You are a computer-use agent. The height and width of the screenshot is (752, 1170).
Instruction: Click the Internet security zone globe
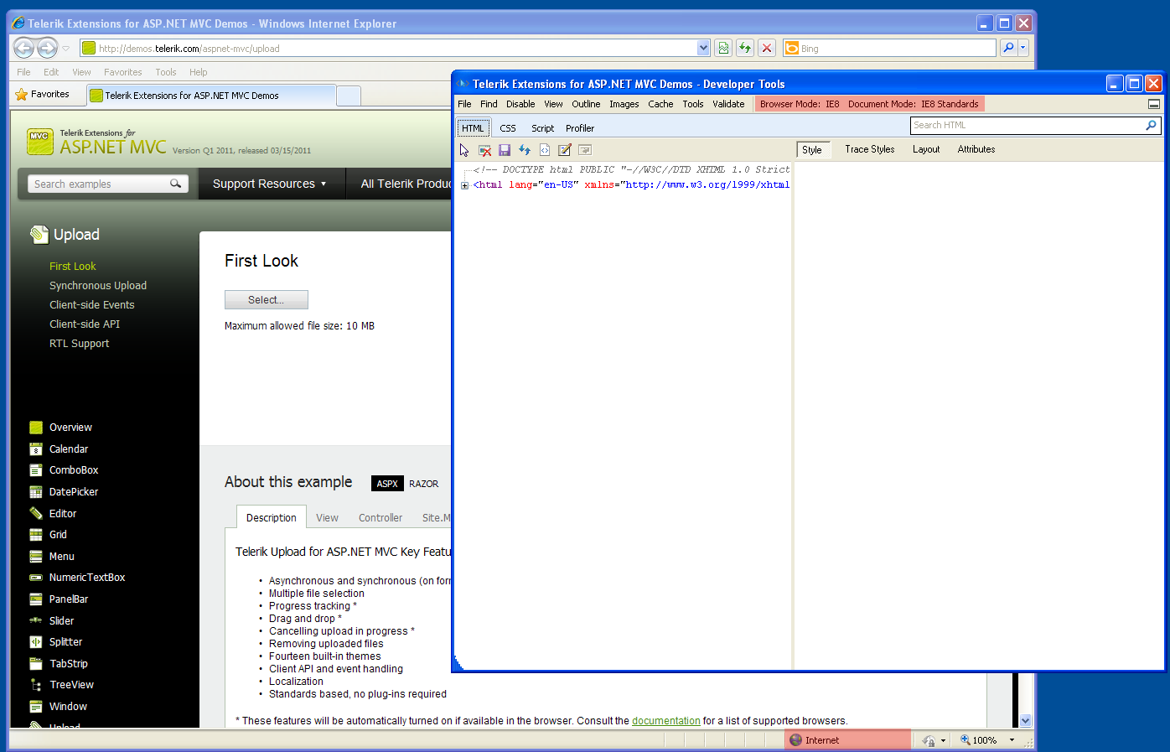796,740
